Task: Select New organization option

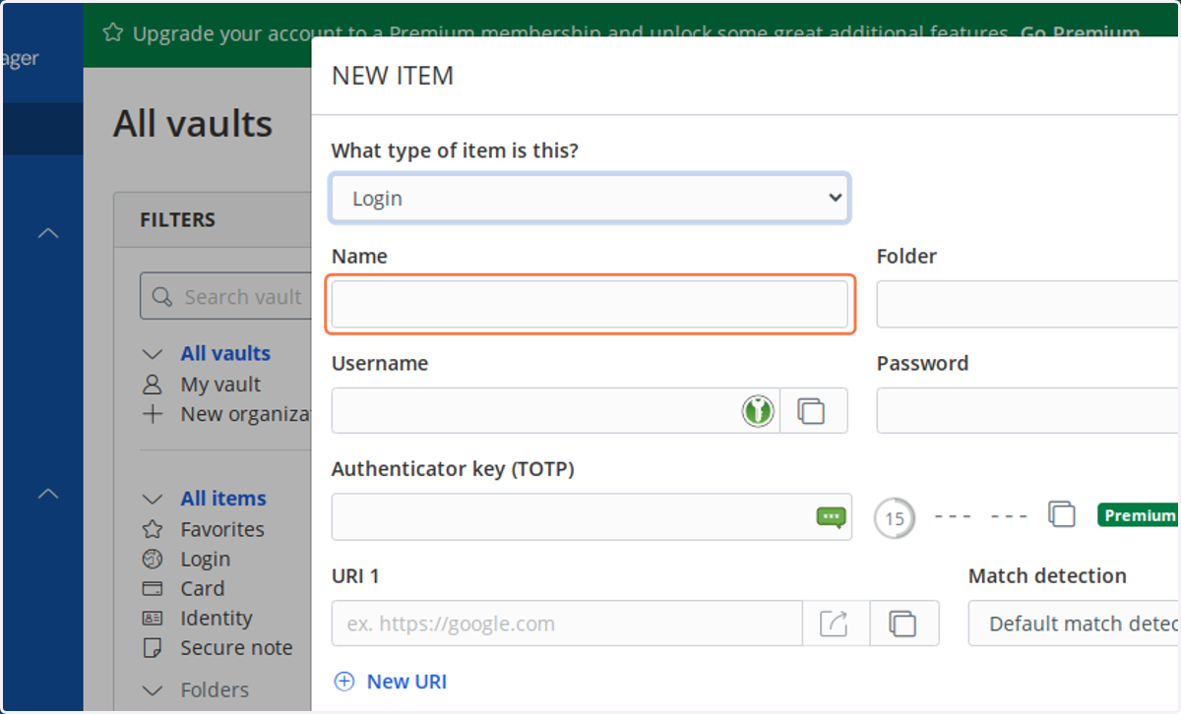Action: 246,414
